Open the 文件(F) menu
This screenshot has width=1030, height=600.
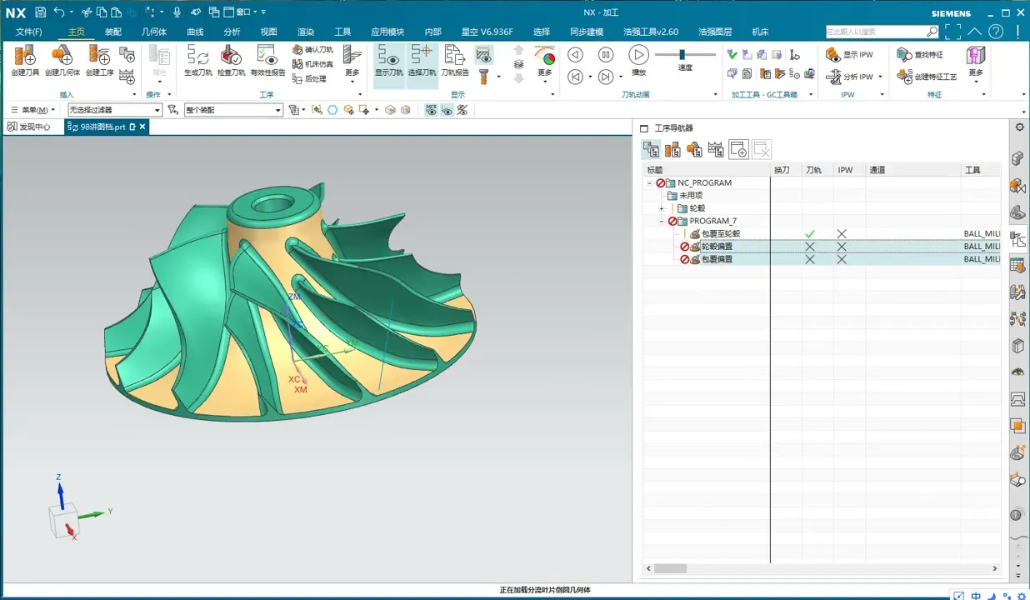(28, 32)
